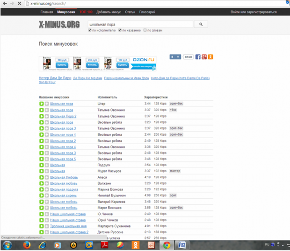Open 'Пара нормальных и Иван Дорн' link

[126, 78]
